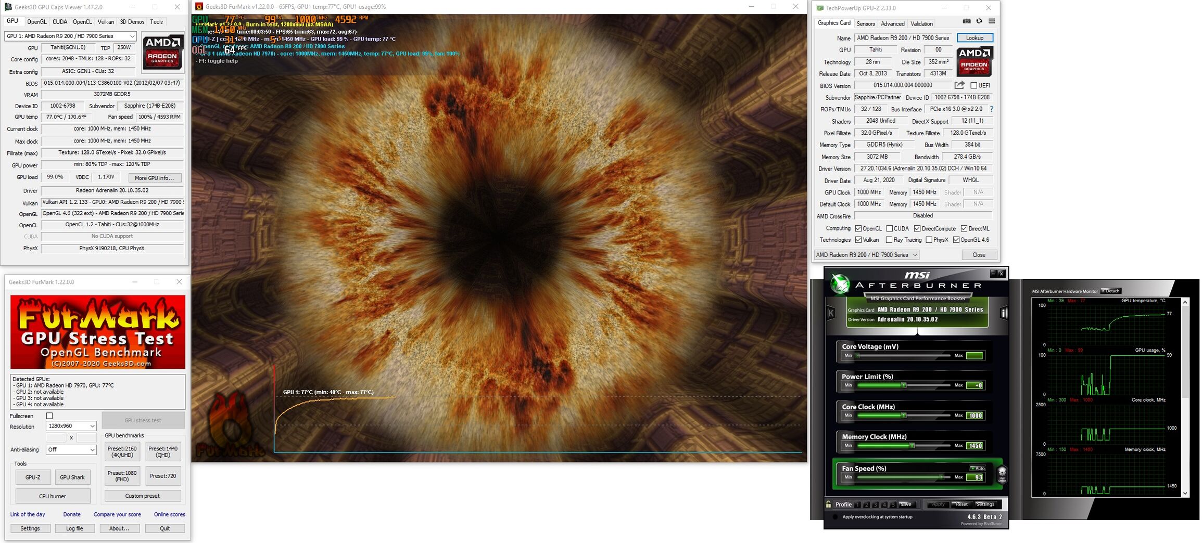Select Afterburner profile slot 2

pos(866,505)
